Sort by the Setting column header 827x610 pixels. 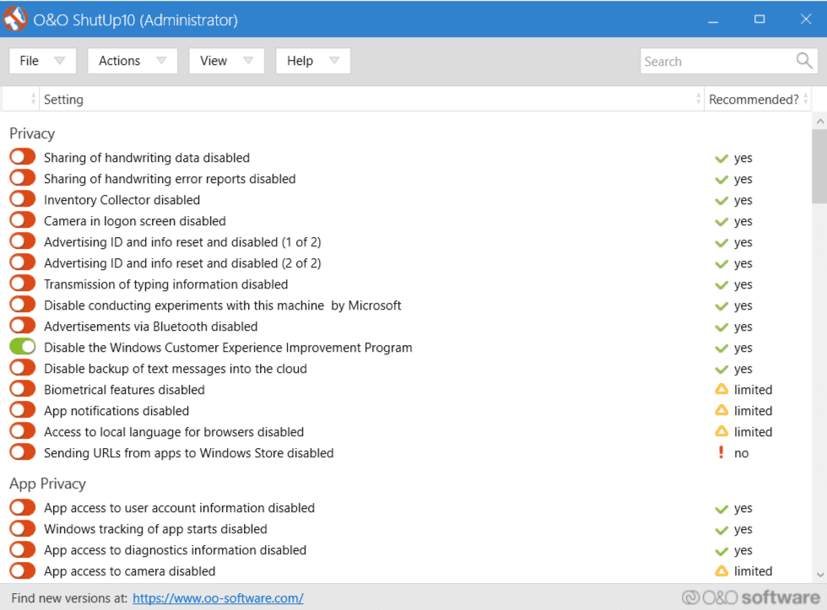[x=372, y=99]
